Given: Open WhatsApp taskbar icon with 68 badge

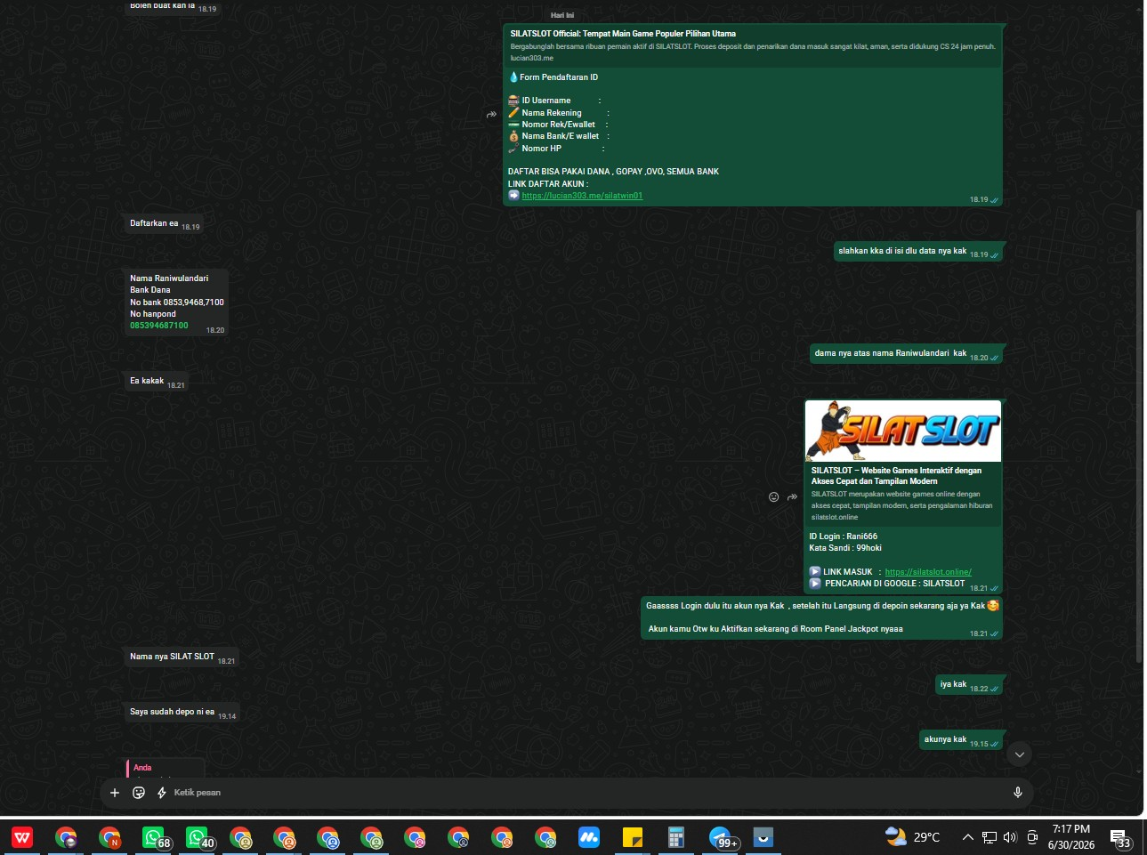Looking at the screenshot, I should pyautogui.click(x=155, y=837).
